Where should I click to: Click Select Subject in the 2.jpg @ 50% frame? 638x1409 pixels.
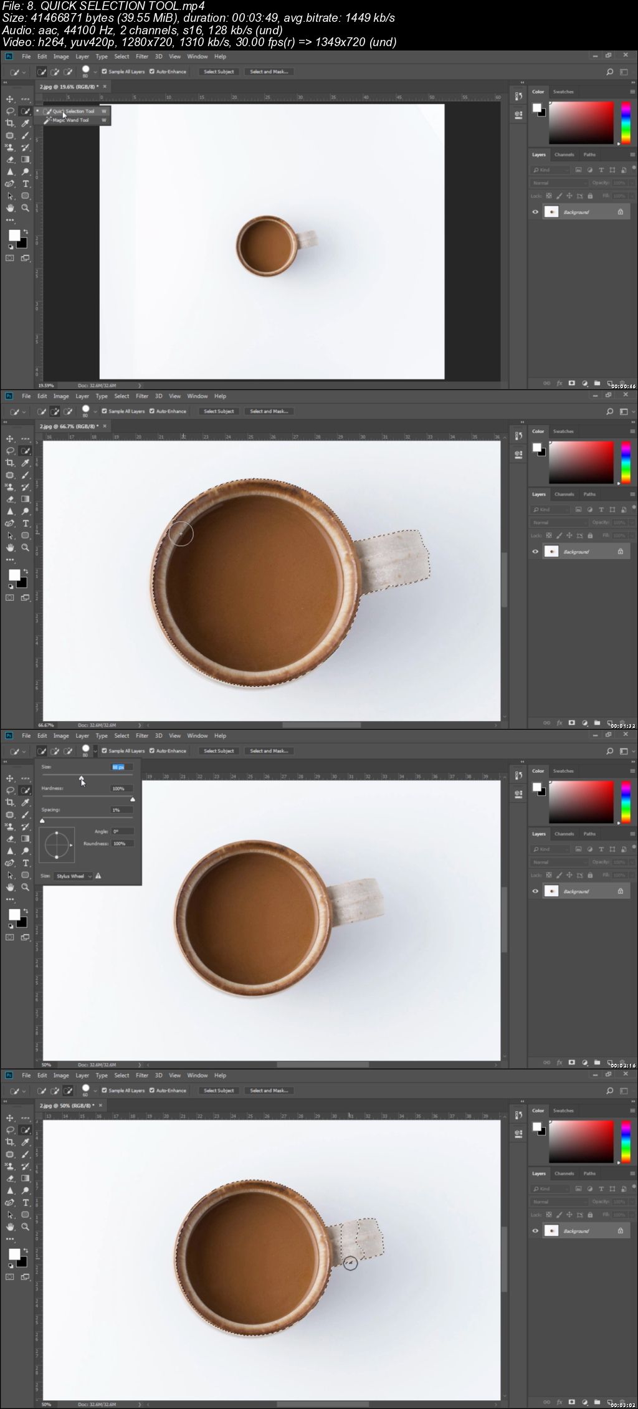tap(219, 1091)
